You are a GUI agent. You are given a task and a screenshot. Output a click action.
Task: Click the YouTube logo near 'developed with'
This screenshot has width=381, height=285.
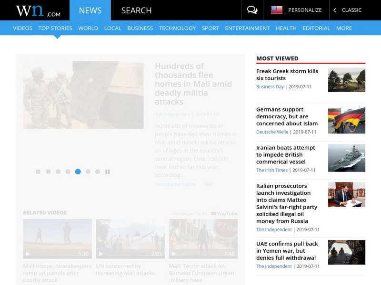click(x=222, y=214)
